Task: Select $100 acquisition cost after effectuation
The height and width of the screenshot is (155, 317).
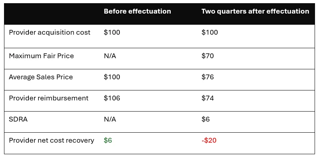Action: 210,32
